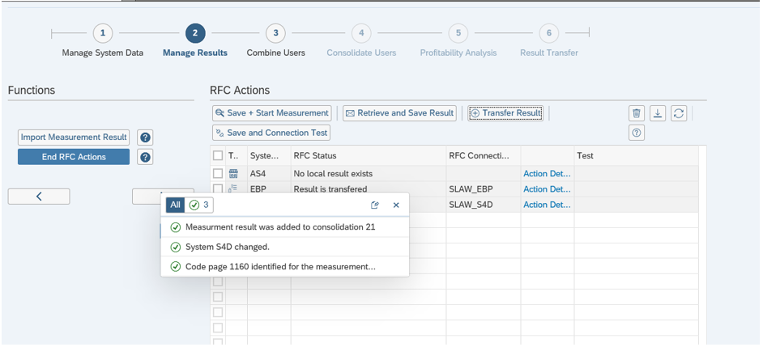Select step 4 Consolidate Users
The width and height of the screenshot is (763, 347).
pos(361,33)
